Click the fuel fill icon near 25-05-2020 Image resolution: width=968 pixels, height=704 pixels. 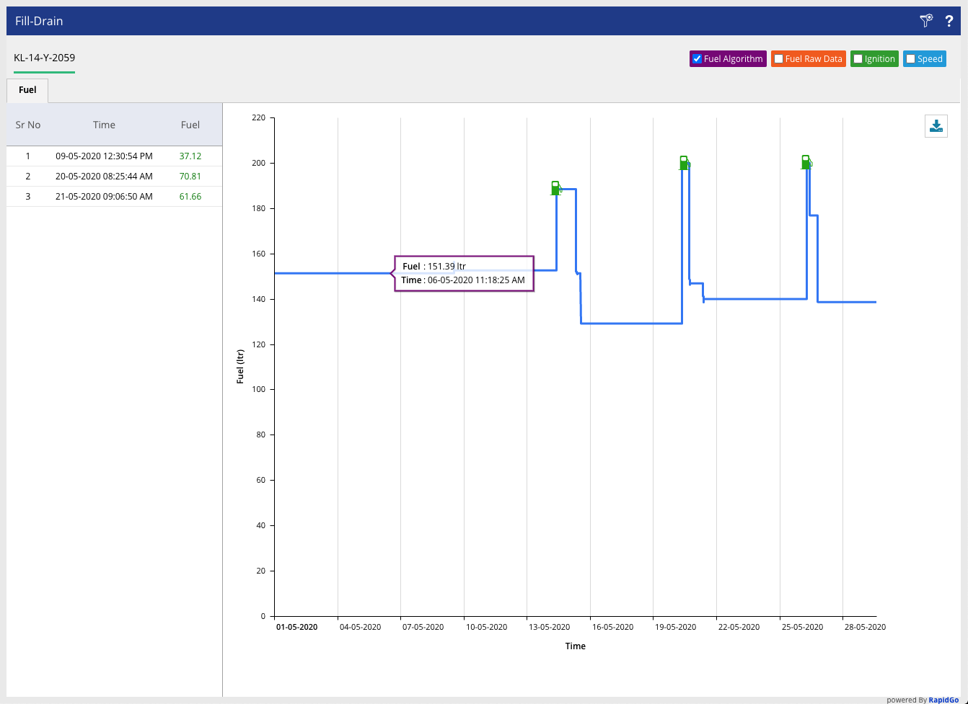[x=804, y=162]
